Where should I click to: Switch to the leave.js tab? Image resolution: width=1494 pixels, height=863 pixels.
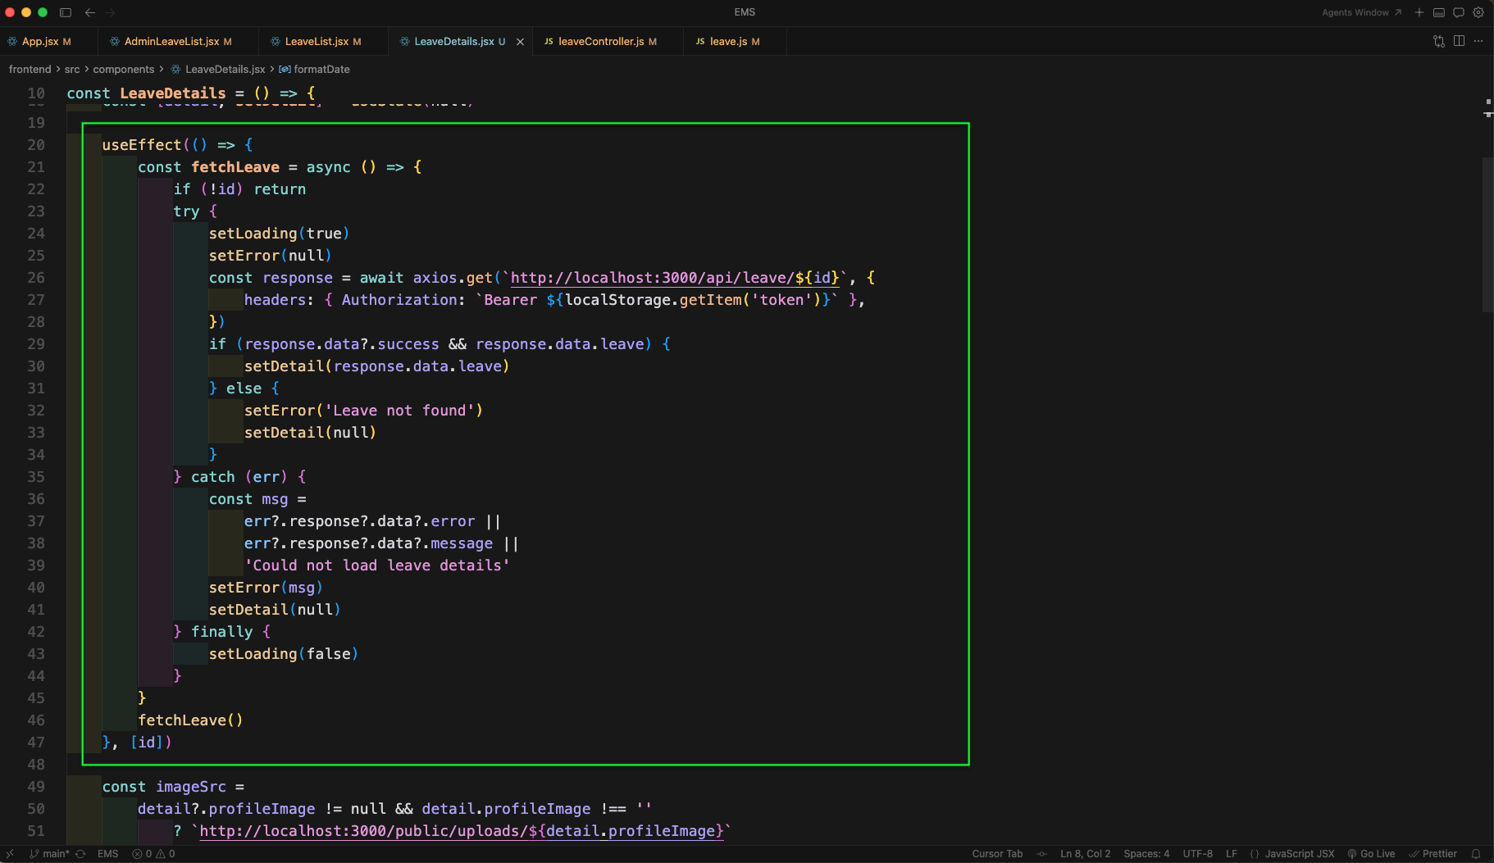click(x=735, y=41)
